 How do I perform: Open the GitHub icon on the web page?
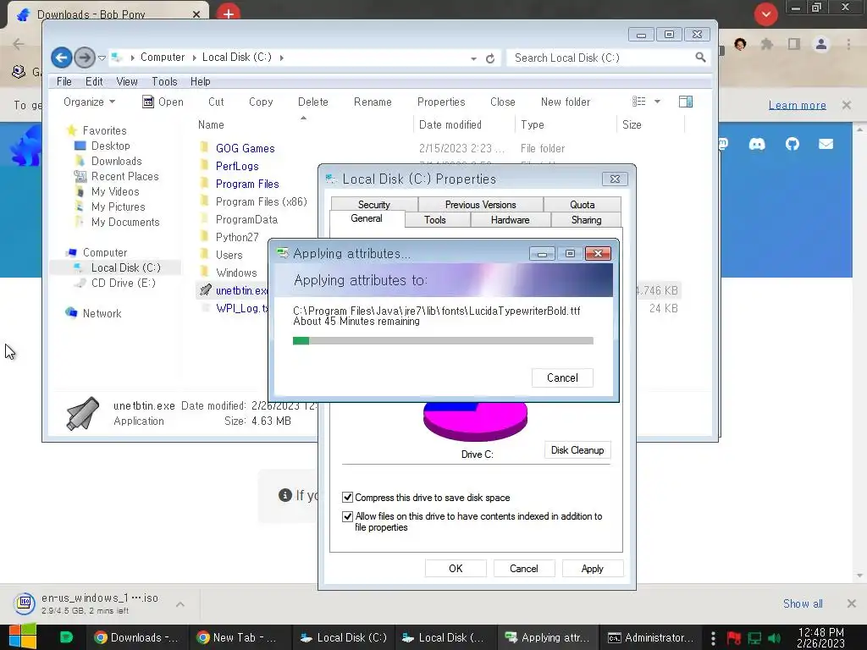[792, 144]
